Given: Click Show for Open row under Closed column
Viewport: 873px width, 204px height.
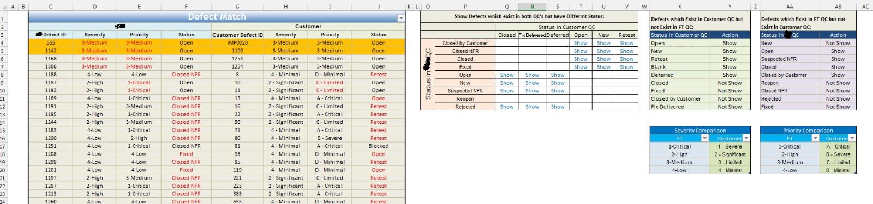Looking at the screenshot, I should 507,75.
